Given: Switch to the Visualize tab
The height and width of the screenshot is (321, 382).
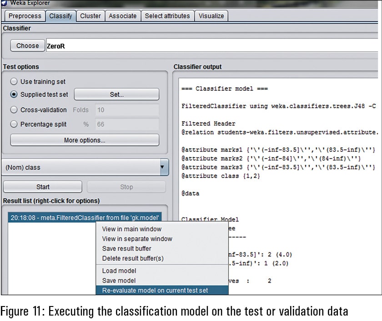Looking at the screenshot, I should point(211,16).
